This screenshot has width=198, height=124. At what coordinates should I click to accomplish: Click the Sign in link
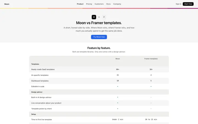178,4
